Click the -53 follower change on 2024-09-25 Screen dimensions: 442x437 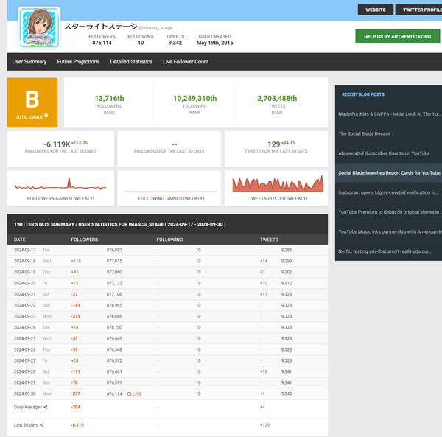(x=74, y=338)
